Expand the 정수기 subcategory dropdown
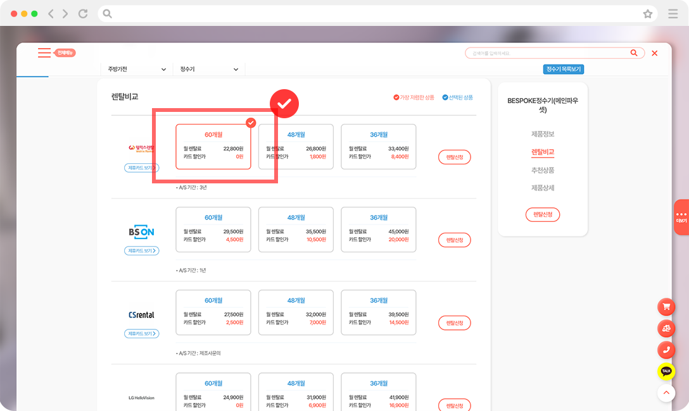The width and height of the screenshot is (689, 411). (x=209, y=70)
